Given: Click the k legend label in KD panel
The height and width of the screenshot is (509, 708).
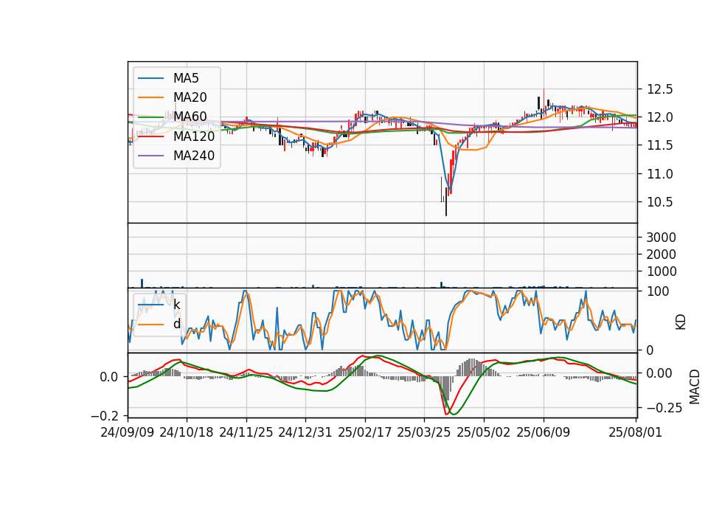Looking at the screenshot, I should pyautogui.click(x=176, y=305).
